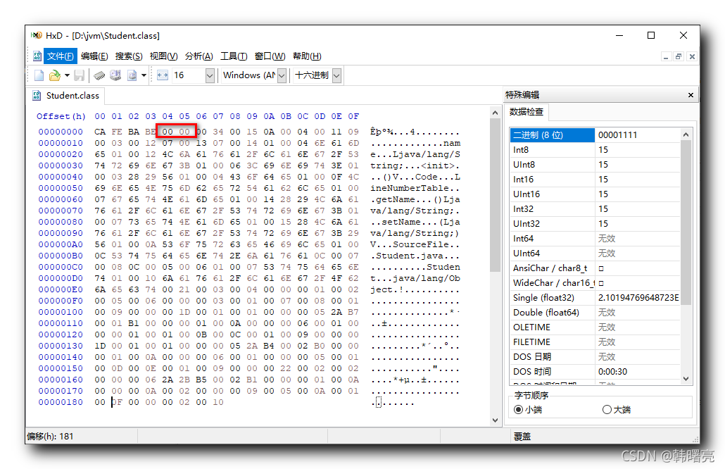Screen dimensions: 725x469
Task: Close the 特殊编辑 side panel
Action: coord(691,95)
